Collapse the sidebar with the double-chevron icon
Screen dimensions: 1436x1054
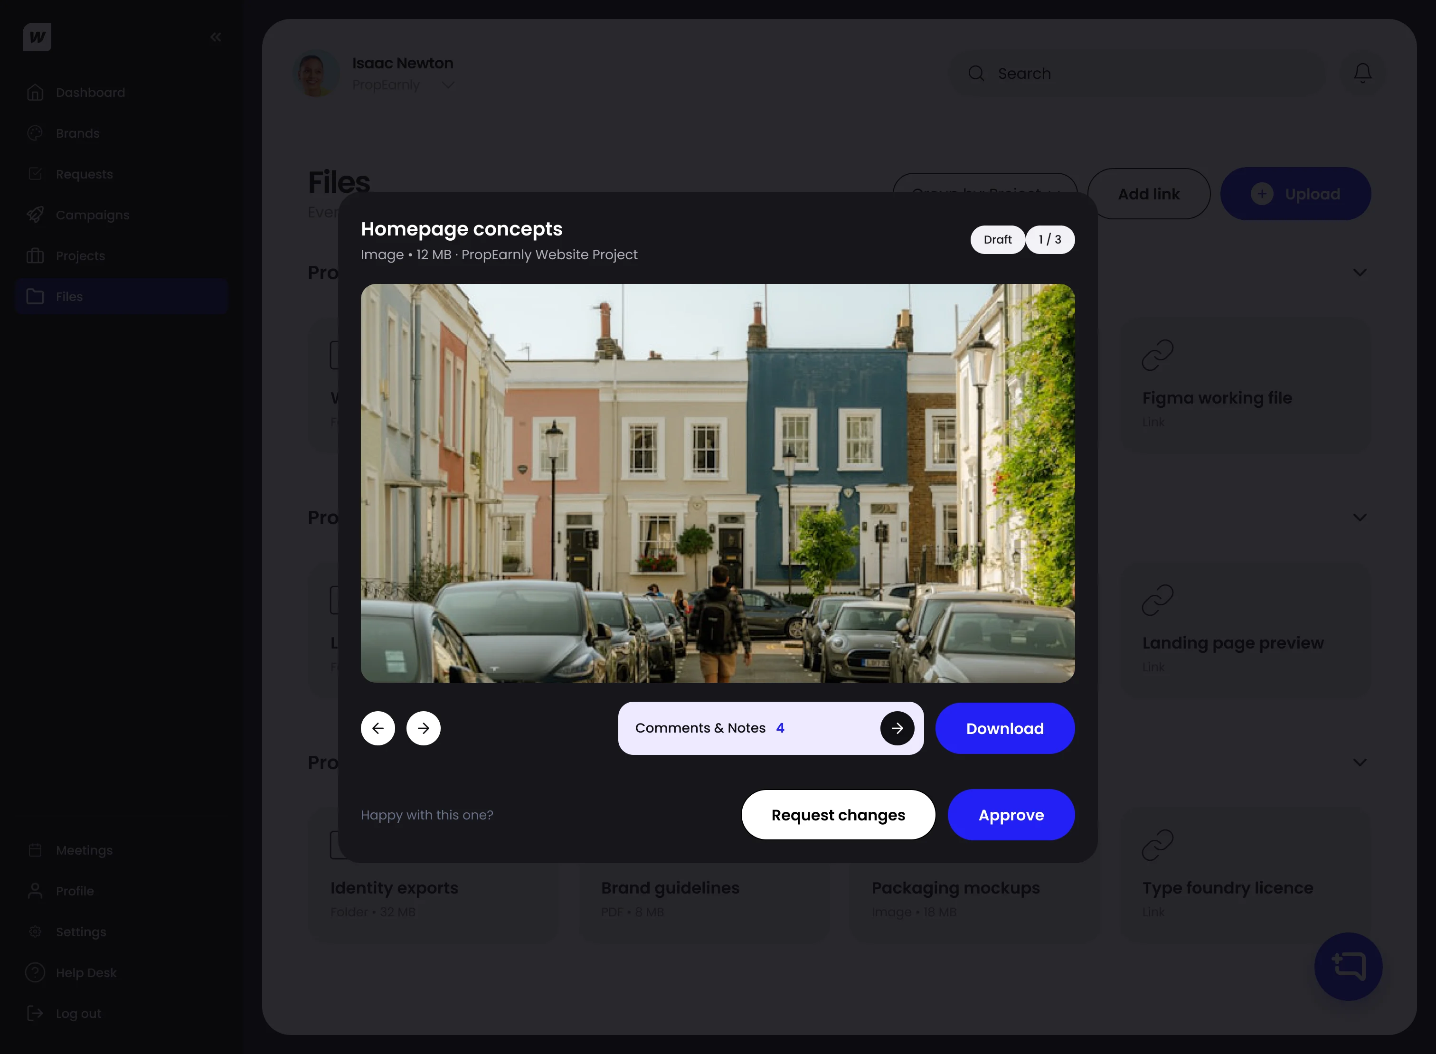216,37
